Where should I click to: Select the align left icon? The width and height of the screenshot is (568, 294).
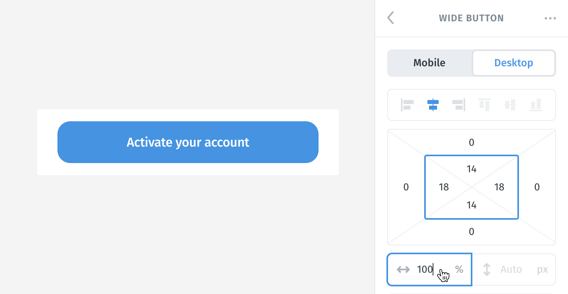(407, 105)
